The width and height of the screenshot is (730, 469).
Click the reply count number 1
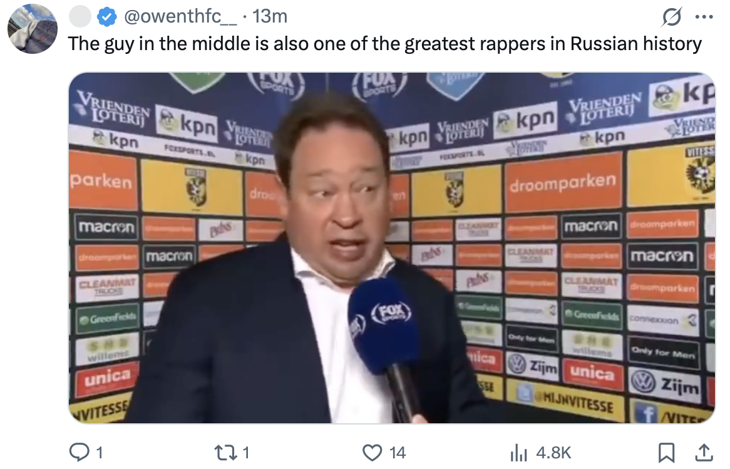(x=99, y=452)
